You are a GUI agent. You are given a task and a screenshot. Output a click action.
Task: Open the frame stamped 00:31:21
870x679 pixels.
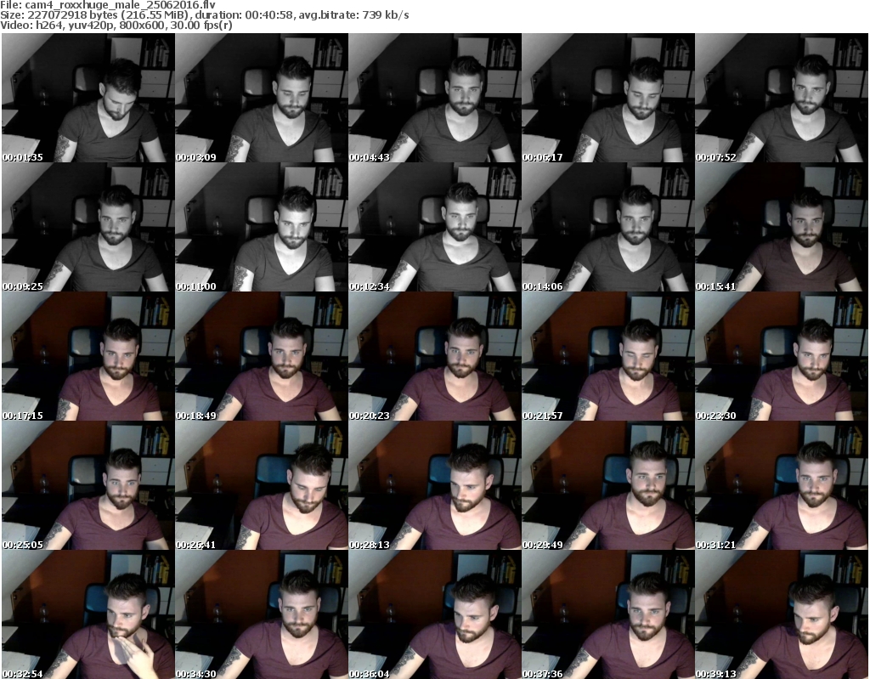click(x=782, y=486)
